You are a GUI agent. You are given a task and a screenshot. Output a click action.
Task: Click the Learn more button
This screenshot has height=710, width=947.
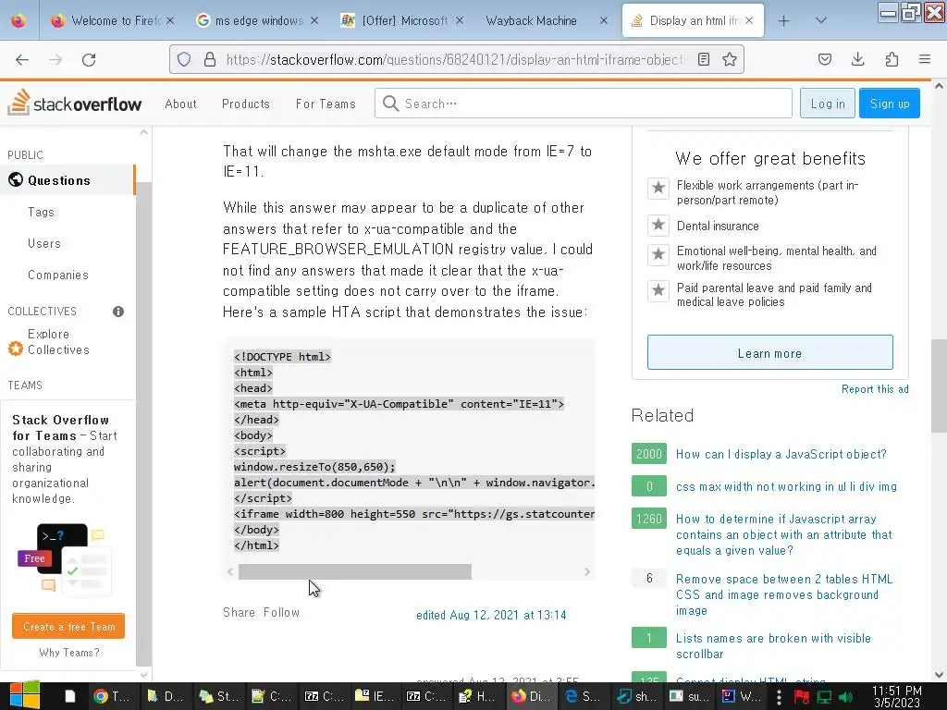770,352
